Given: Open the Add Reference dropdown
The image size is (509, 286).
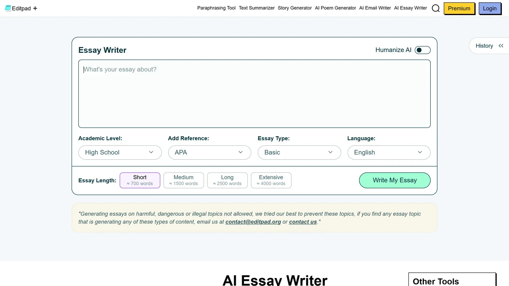Looking at the screenshot, I should [210, 153].
